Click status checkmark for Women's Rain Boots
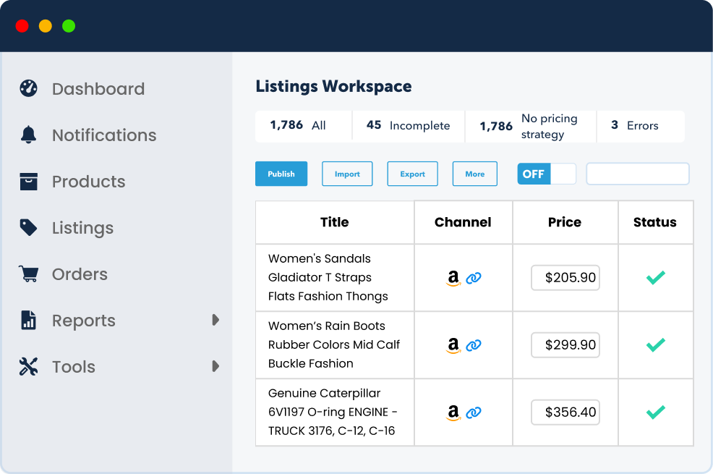 coord(655,345)
